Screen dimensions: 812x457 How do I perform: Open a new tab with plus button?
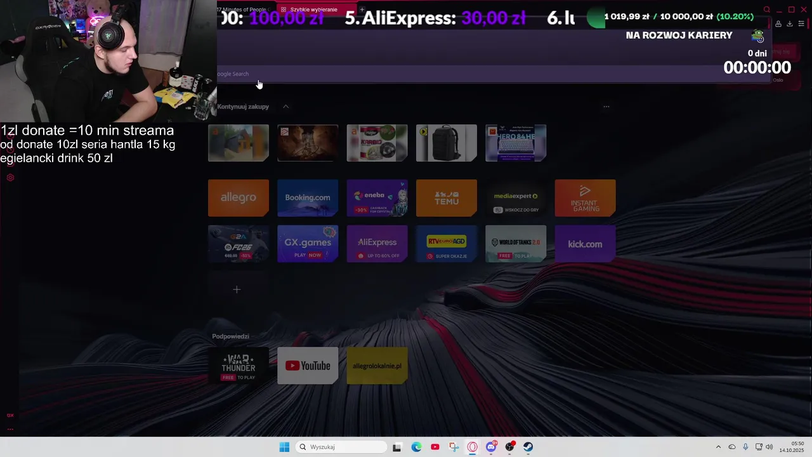click(x=362, y=10)
